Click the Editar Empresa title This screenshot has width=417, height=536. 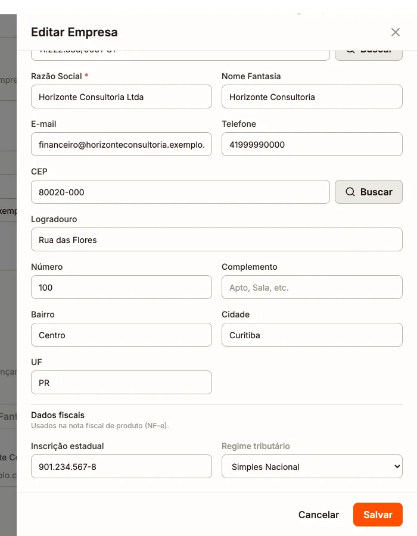[74, 32]
